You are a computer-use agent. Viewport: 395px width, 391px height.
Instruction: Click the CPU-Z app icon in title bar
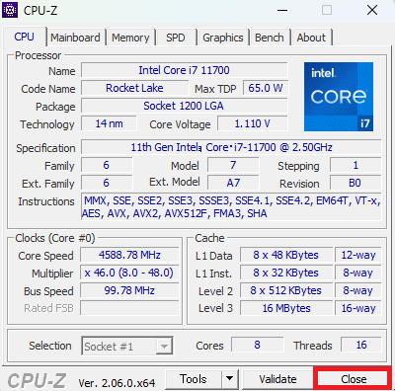[10, 10]
